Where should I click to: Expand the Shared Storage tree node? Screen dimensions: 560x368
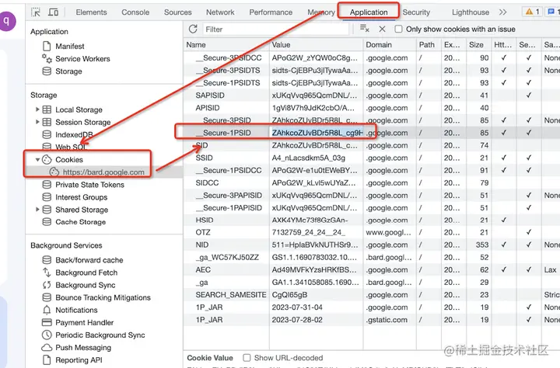click(x=37, y=210)
